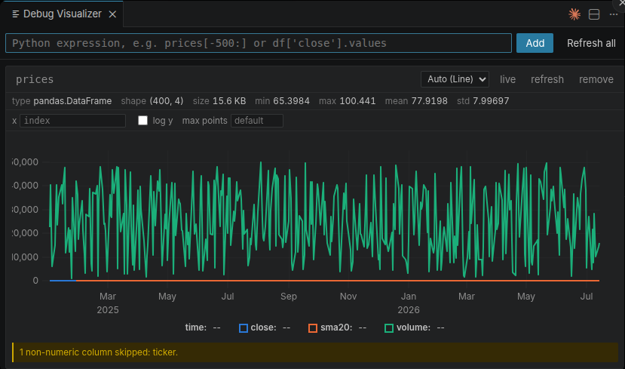The image size is (625, 369).
Task: Click the Sep x-axis tick label
Action: pyautogui.click(x=289, y=297)
